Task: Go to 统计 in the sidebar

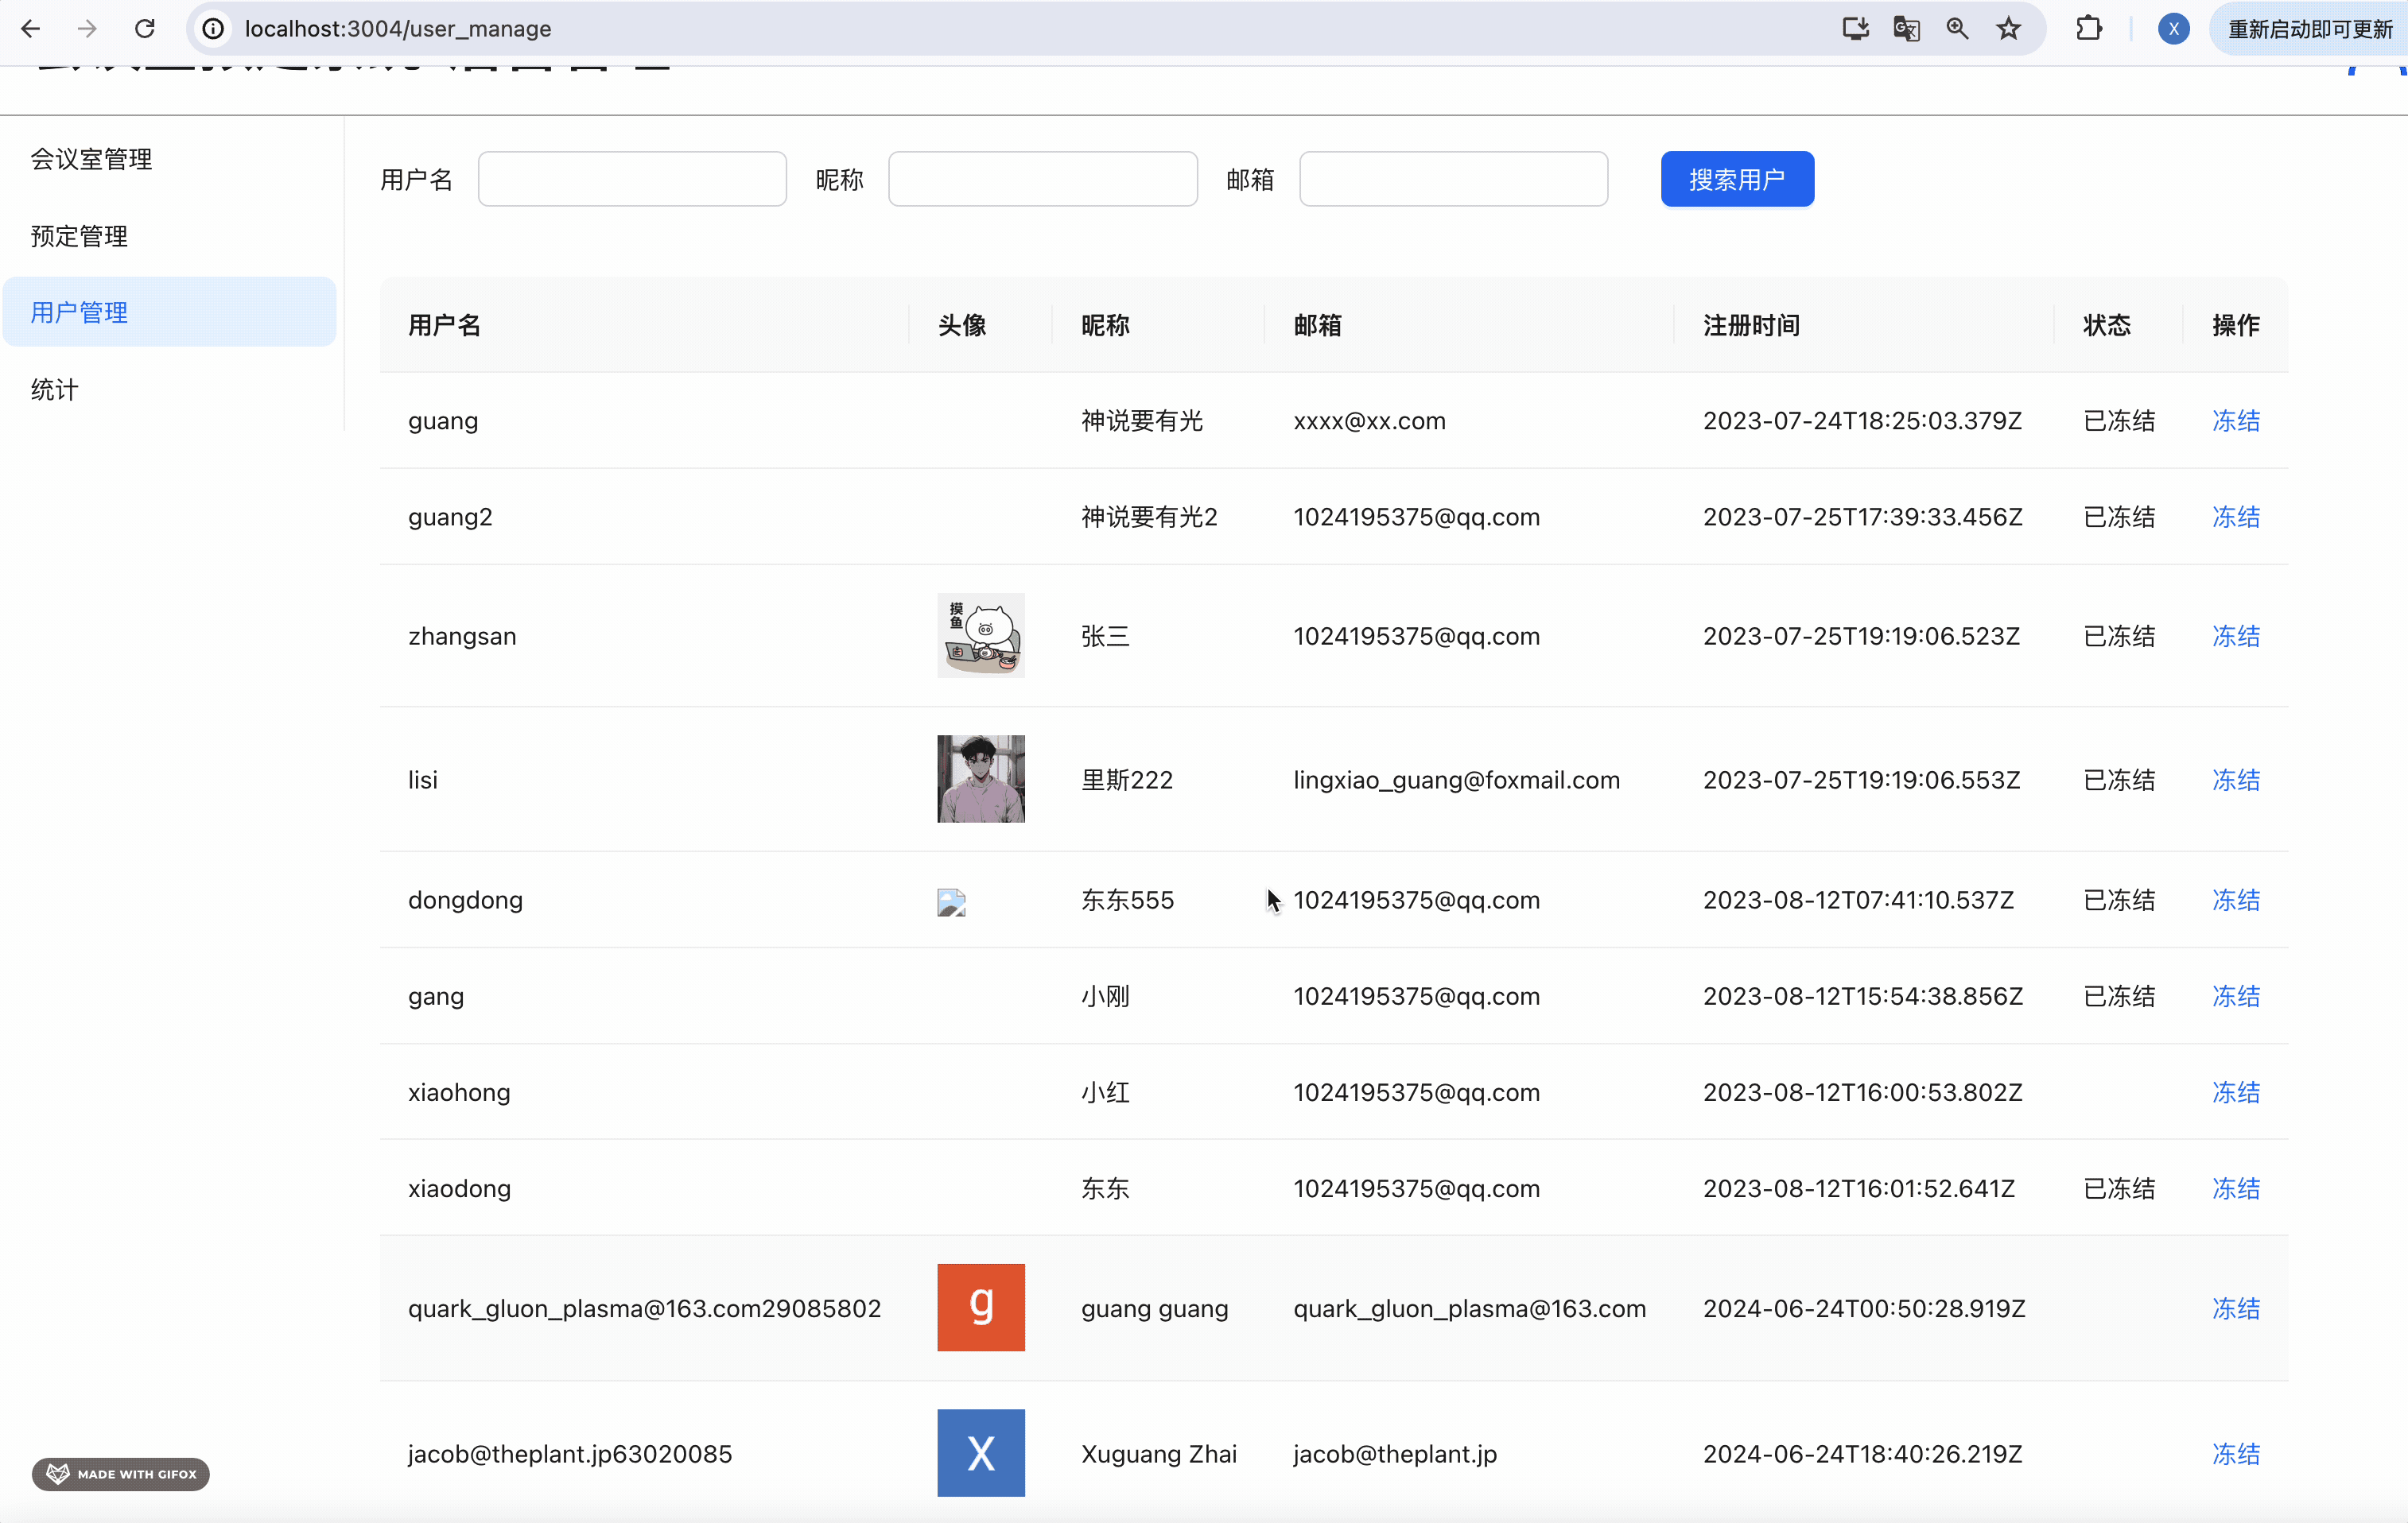Action: click(54, 389)
